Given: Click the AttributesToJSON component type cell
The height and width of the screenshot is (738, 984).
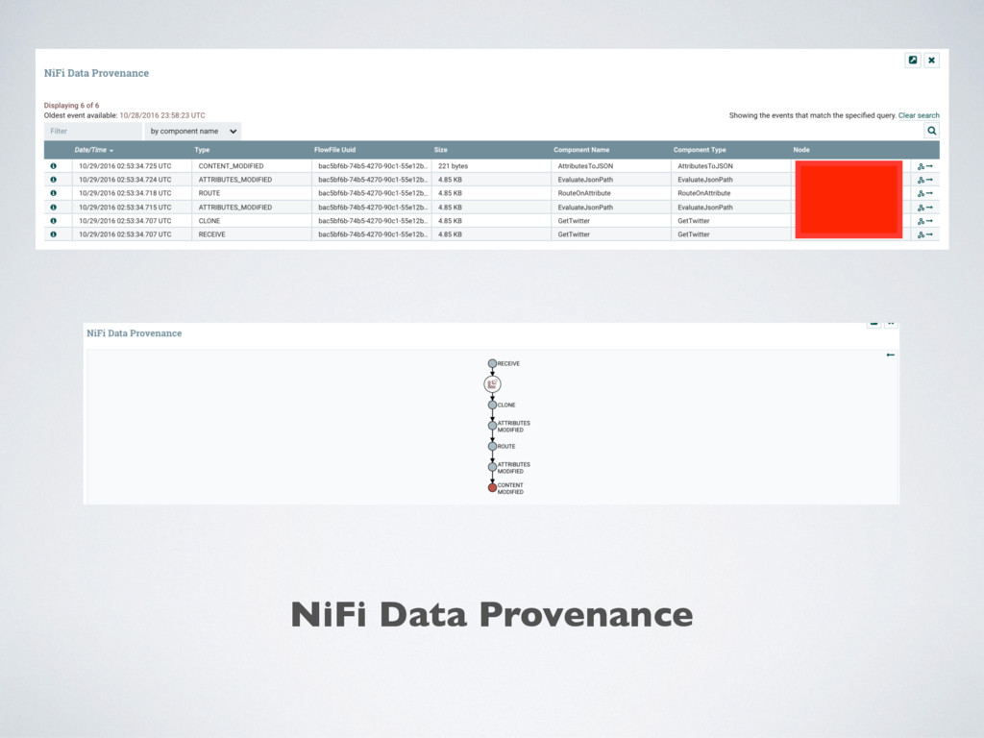Looking at the screenshot, I should click(705, 166).
